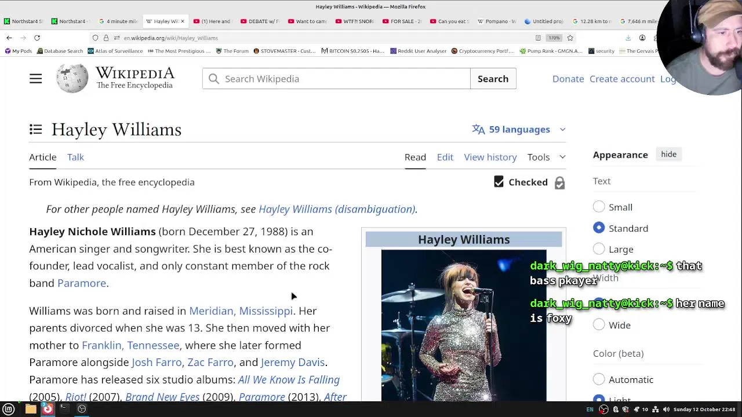Viewport: 742px width, 417px height.
Task: Close the Hayley Williams browser tab
Action: pyautogui.click(x=182, y=21)
